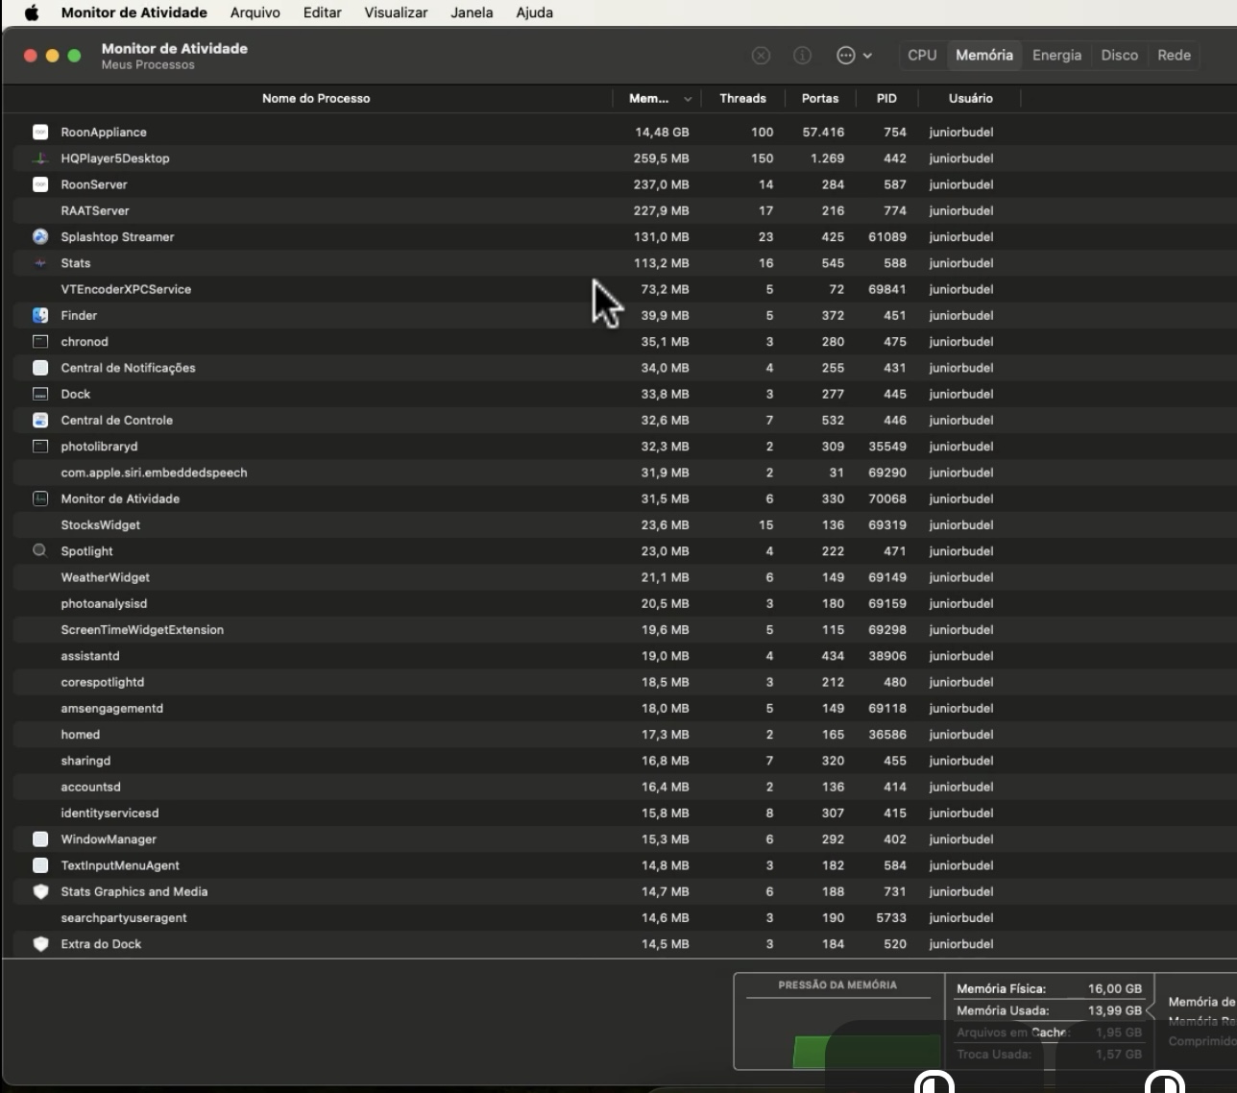Open the Apple menu

(x=32, y=12)
